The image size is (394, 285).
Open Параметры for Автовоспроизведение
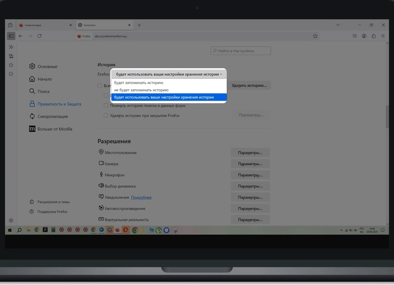(250, 208)
